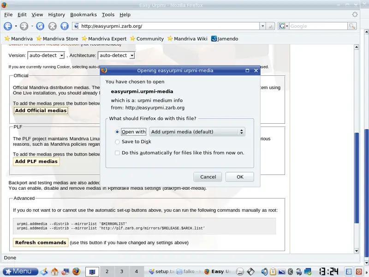This screenshot has height=277, width=369.
Task: Open the 'Add urpmi media (default)' application dropdown
Action: coord(197,132)
